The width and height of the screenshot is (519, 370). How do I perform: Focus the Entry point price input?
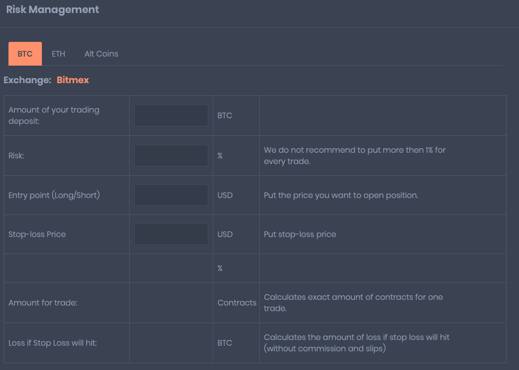[171, 195]
